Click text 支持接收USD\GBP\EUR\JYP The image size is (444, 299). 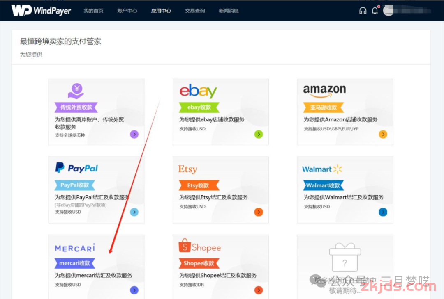331,129
